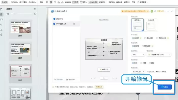Click the lowest icon in the left sidebar strip
Screen dimensions: 178x100
tap(1, 35)
